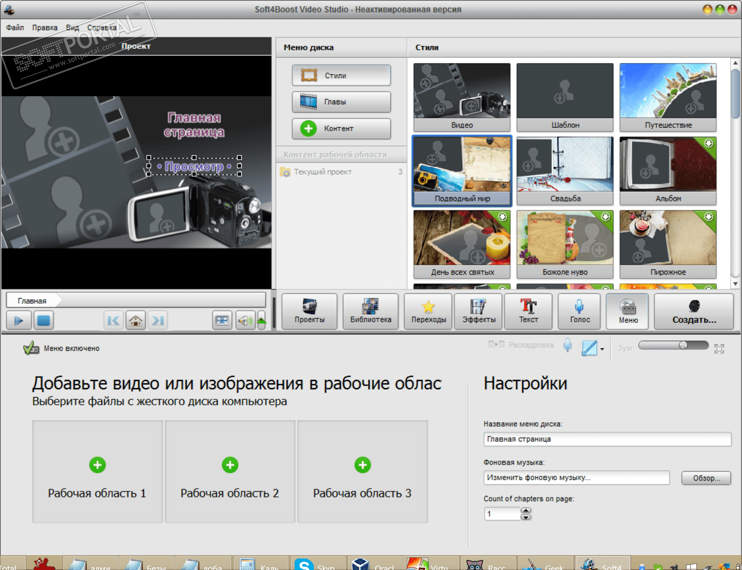Edit the Название меню диска field
Image resolution: width=742 pixels, height=570 pixels.
click(607, 439)
